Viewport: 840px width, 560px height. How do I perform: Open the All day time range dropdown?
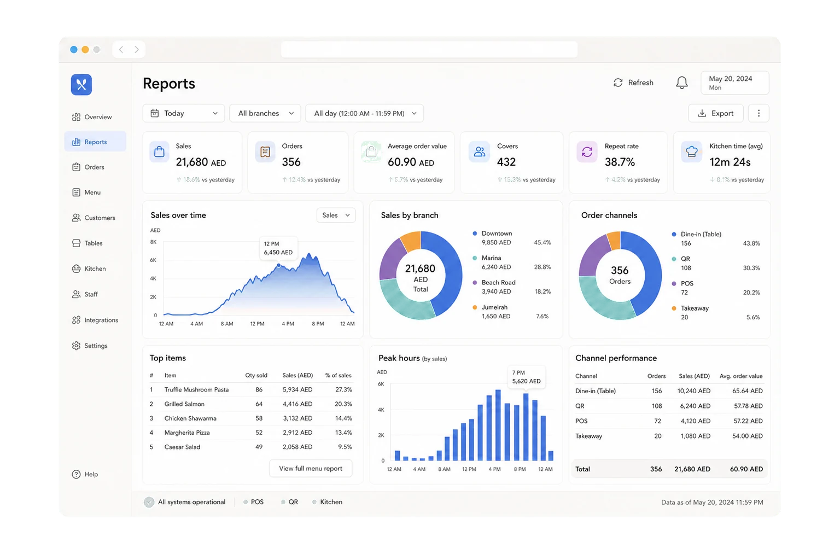tap(365, 113)
